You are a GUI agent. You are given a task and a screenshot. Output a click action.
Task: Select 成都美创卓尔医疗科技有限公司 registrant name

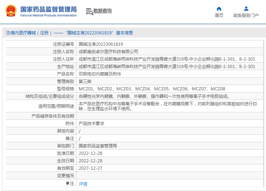coord(108,52)
